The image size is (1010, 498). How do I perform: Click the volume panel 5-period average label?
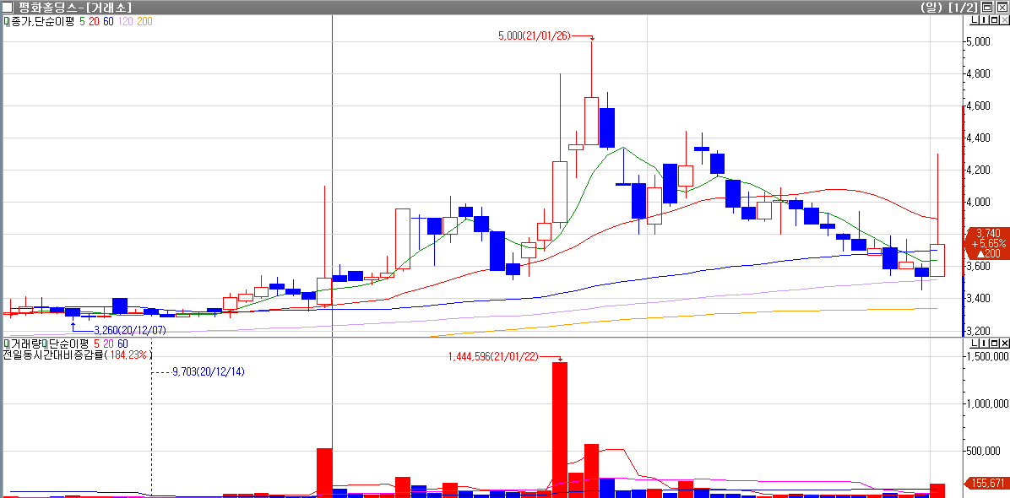pos(96,344)
